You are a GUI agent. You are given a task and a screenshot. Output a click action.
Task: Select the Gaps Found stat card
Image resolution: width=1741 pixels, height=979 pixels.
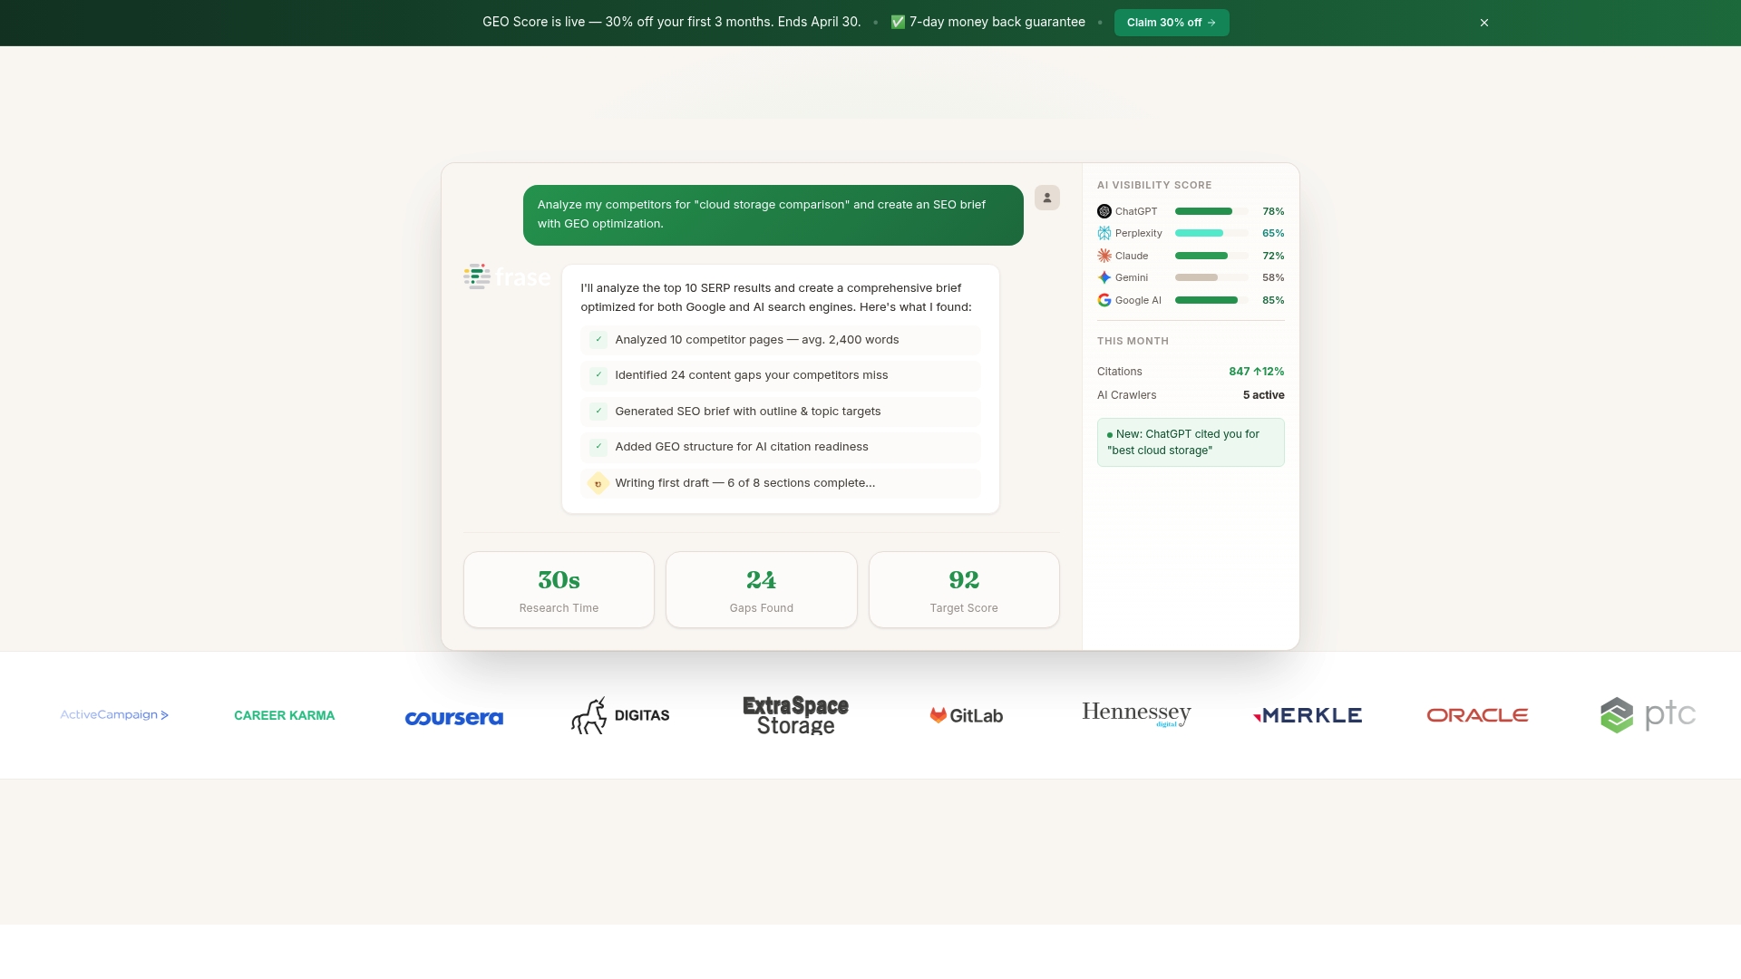point(761,590)
